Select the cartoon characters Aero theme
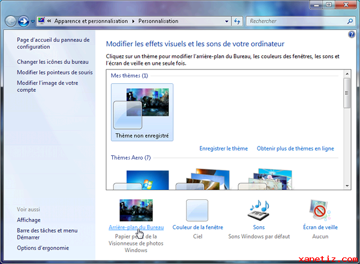Screen dimensions: 360x264 tap(265, 179)
